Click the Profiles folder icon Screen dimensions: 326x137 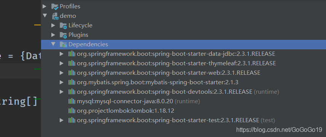click(55, 7)
